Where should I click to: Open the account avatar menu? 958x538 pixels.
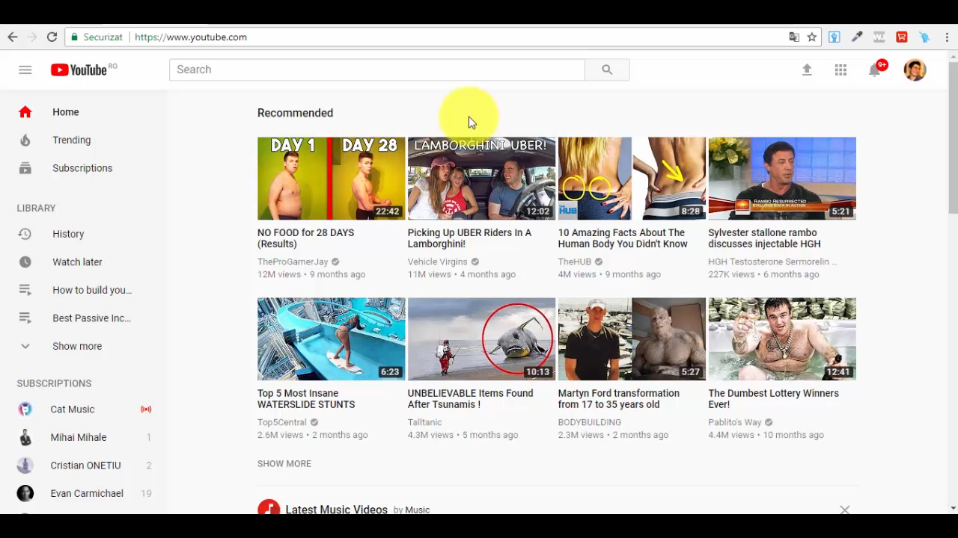(x=915, y=69)
